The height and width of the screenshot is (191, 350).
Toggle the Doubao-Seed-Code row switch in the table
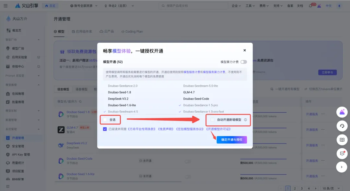coord(188,161)
